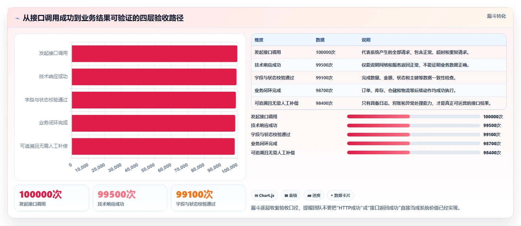The image size is (521, 226).
Task: Click the table description starting 只有具备日志、对账
Action: click(x=426, y=103)
